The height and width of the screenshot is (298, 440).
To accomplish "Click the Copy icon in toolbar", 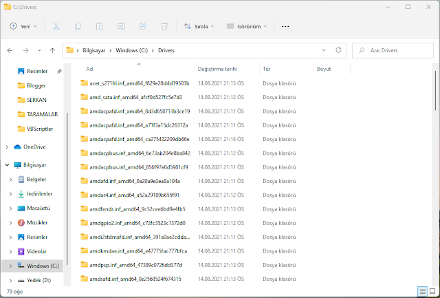I will [78, 26].
